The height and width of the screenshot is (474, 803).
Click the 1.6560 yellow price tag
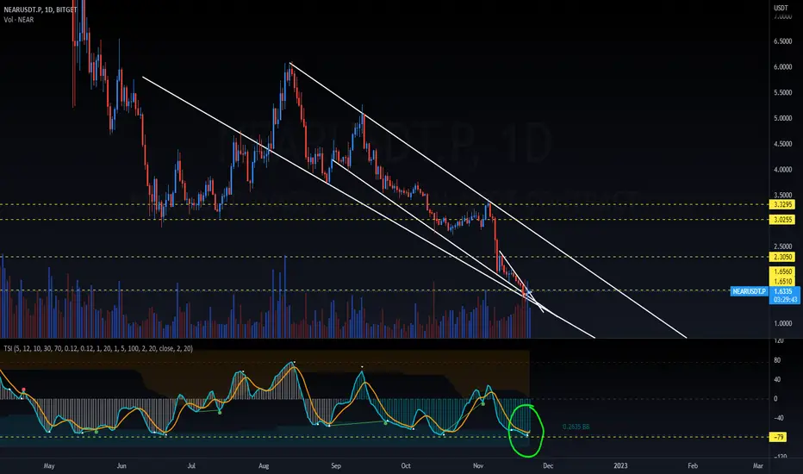[x=783, y=272]
